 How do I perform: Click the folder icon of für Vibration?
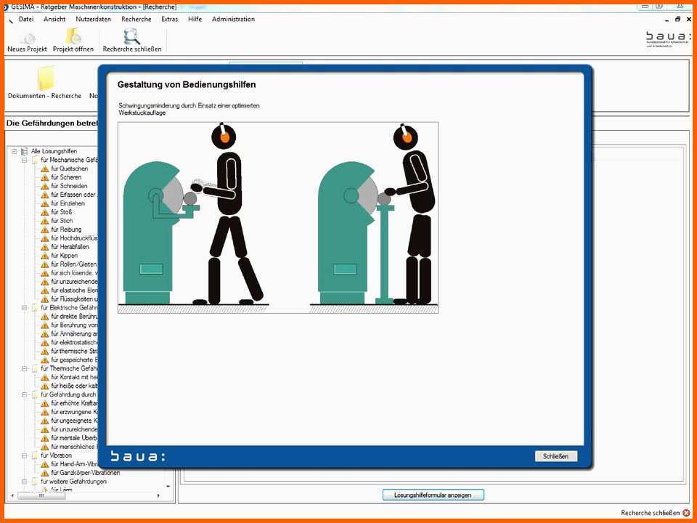tap(35, 455)
